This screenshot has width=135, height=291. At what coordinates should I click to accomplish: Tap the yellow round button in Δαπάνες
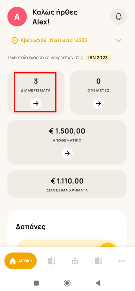(107, 245)
